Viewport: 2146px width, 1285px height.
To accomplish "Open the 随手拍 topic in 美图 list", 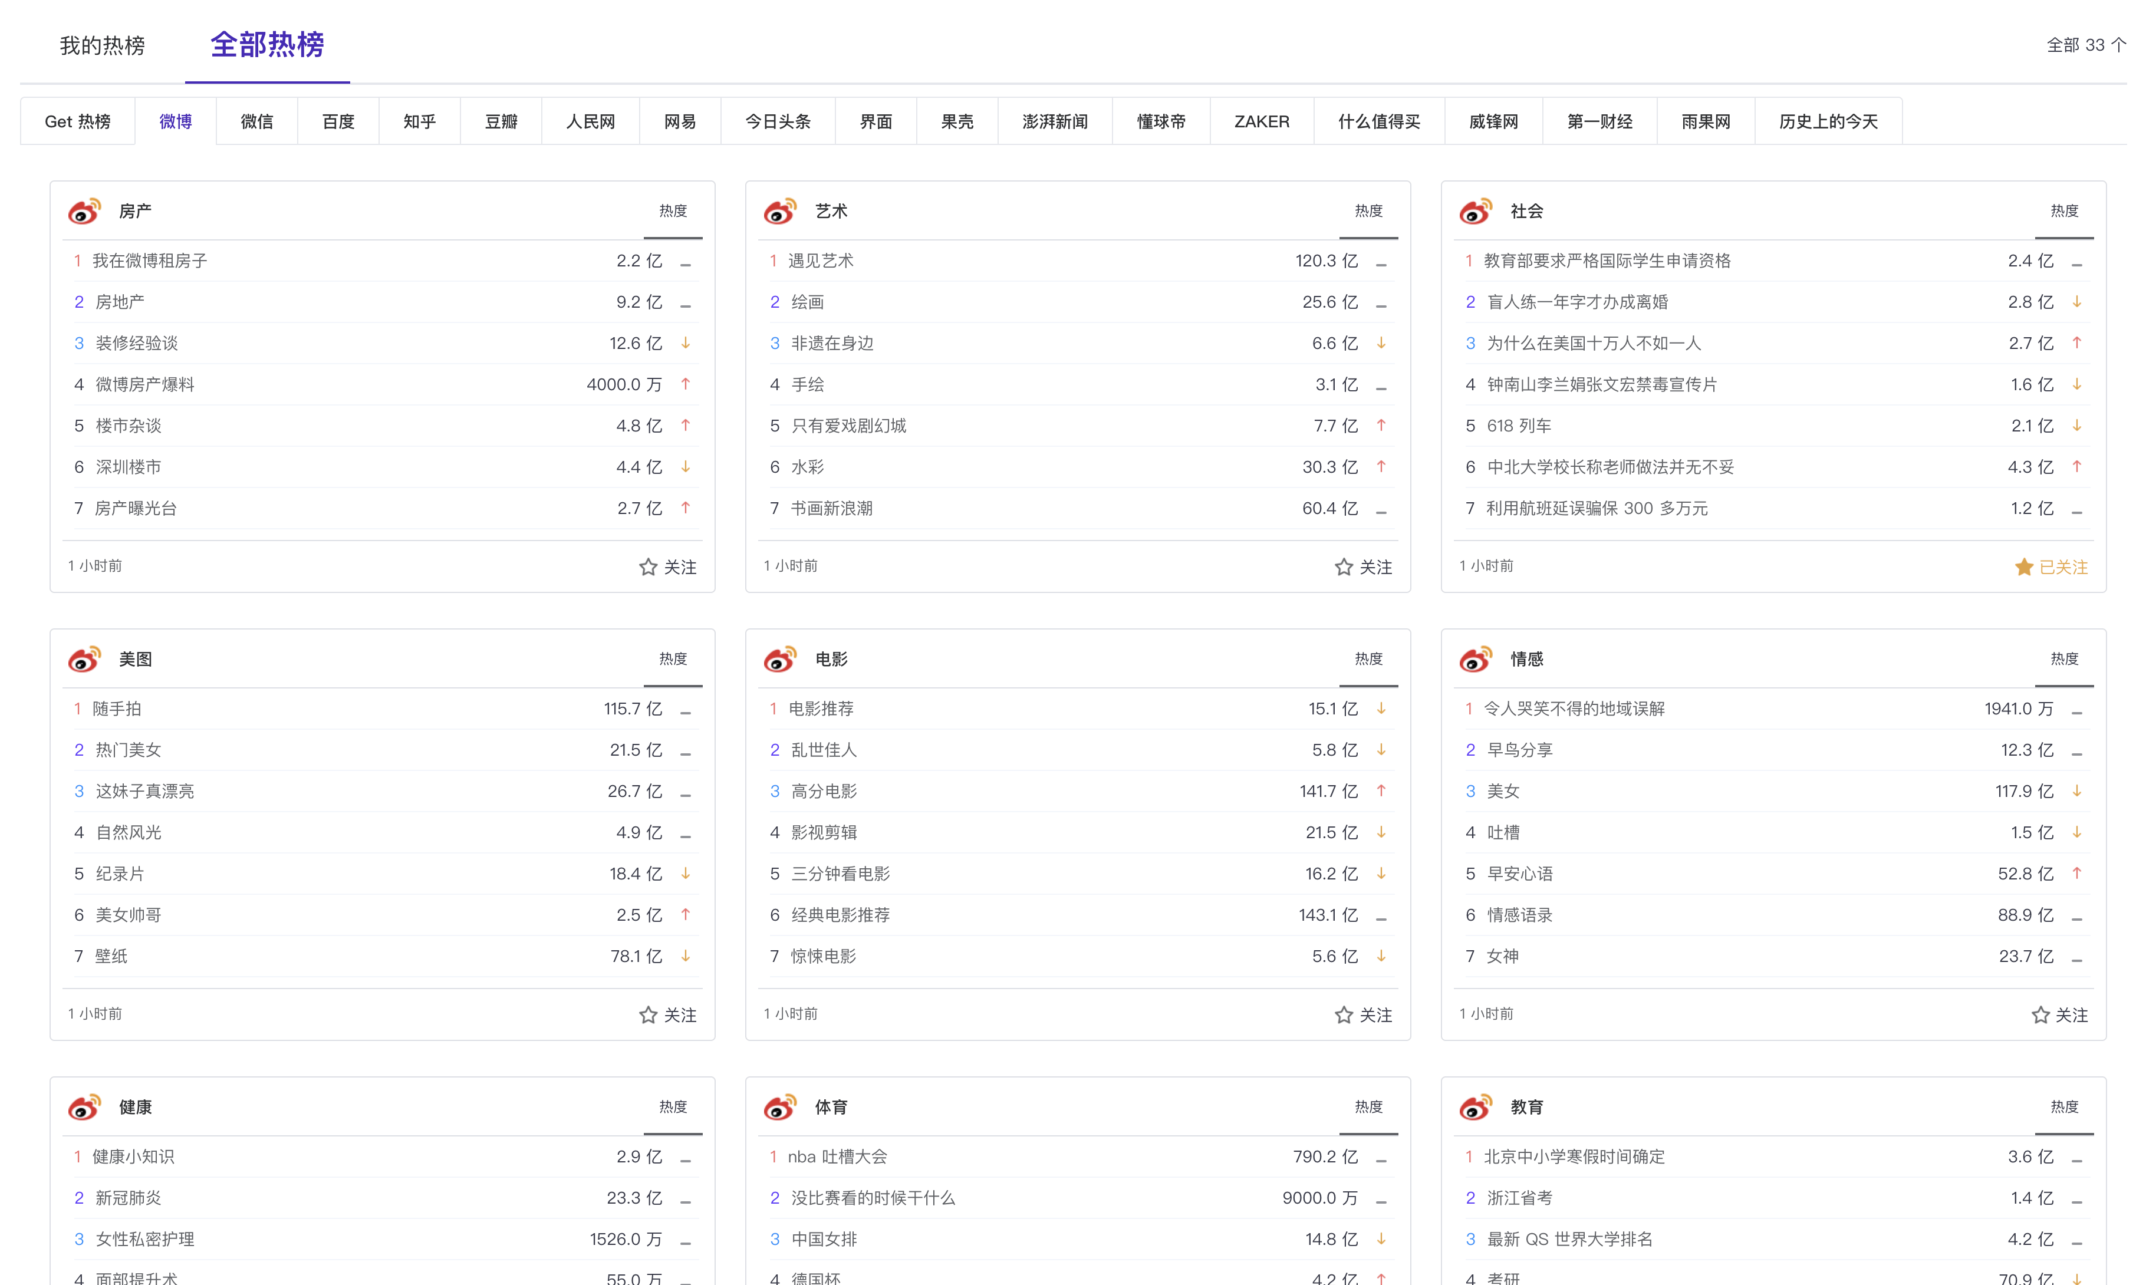I will pos(118,707).
